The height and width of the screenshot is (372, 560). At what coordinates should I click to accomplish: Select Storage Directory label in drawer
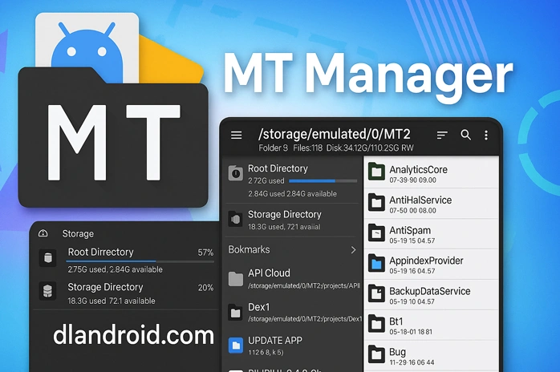click(x=285, y=214)
